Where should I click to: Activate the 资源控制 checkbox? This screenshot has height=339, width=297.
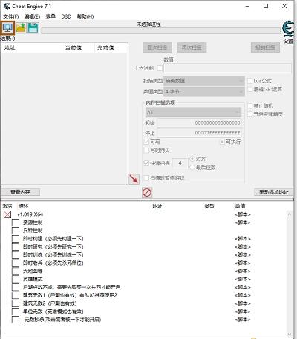[16, 223]
